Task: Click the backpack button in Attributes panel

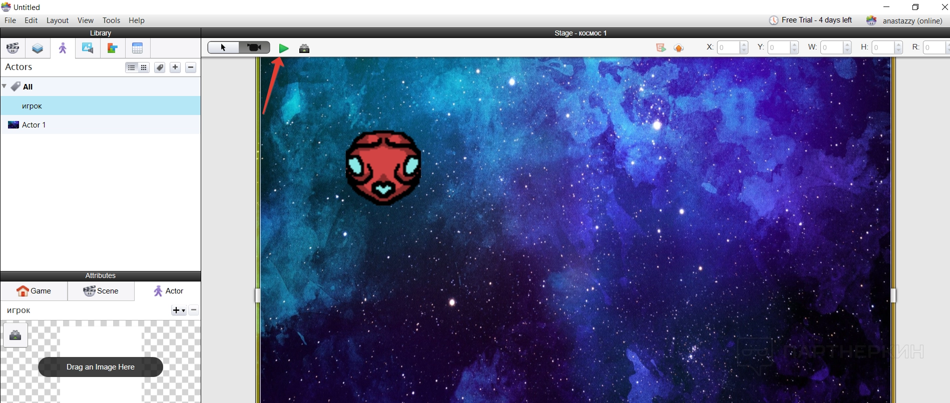Action: coord(16,335)
